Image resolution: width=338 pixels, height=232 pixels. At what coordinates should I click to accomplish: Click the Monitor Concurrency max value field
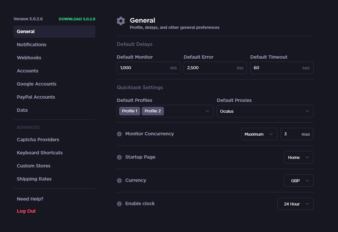[x=297, y=134]
